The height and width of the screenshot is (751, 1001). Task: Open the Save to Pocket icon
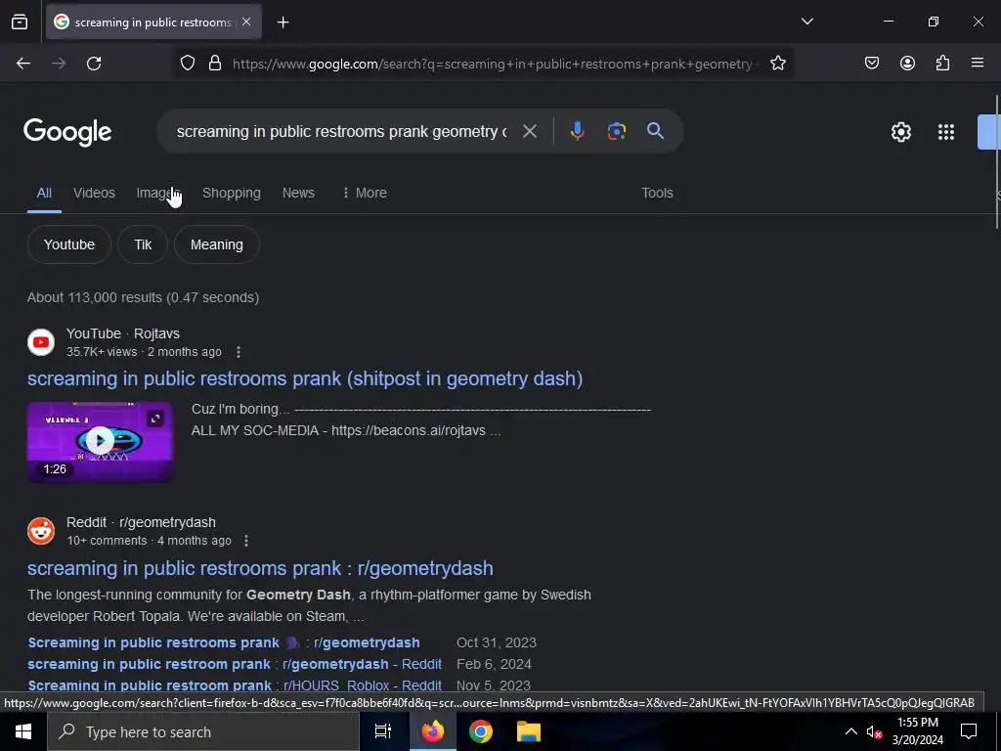pyautogui.click(x=871, y=64)
